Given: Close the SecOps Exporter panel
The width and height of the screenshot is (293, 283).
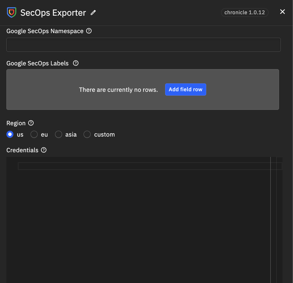Looking at the screenshot, I should point(282,12).
